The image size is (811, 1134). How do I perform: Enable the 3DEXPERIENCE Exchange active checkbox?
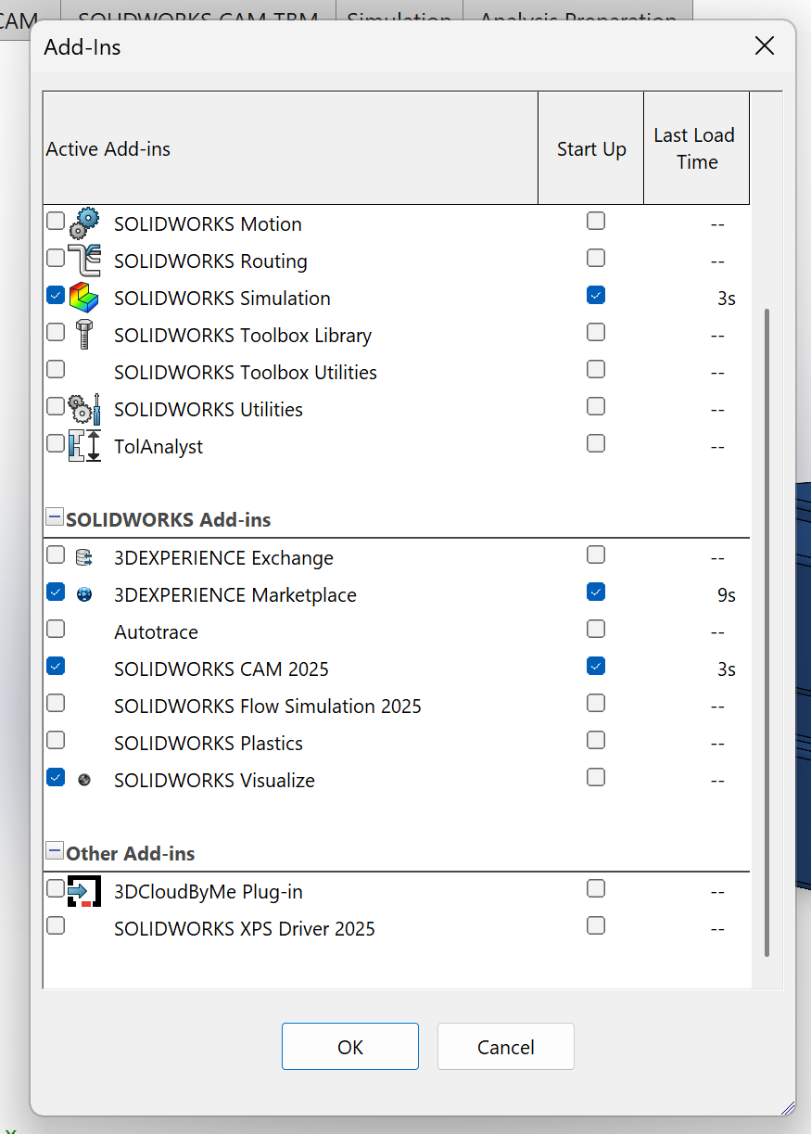click(x=56, y=554)
